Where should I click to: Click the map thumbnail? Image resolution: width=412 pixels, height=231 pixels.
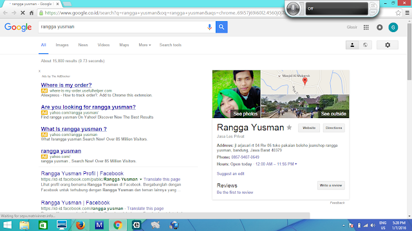305,82
